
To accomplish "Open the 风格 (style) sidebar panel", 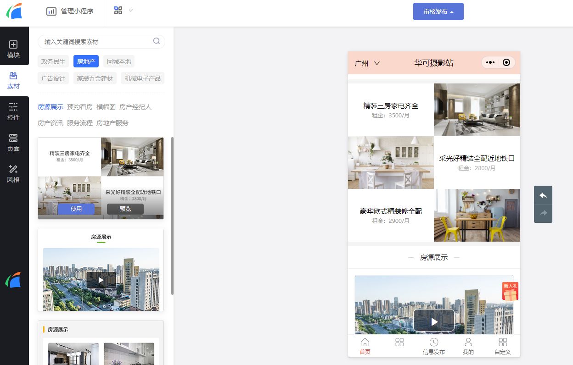I will click(x=14, y=174).
